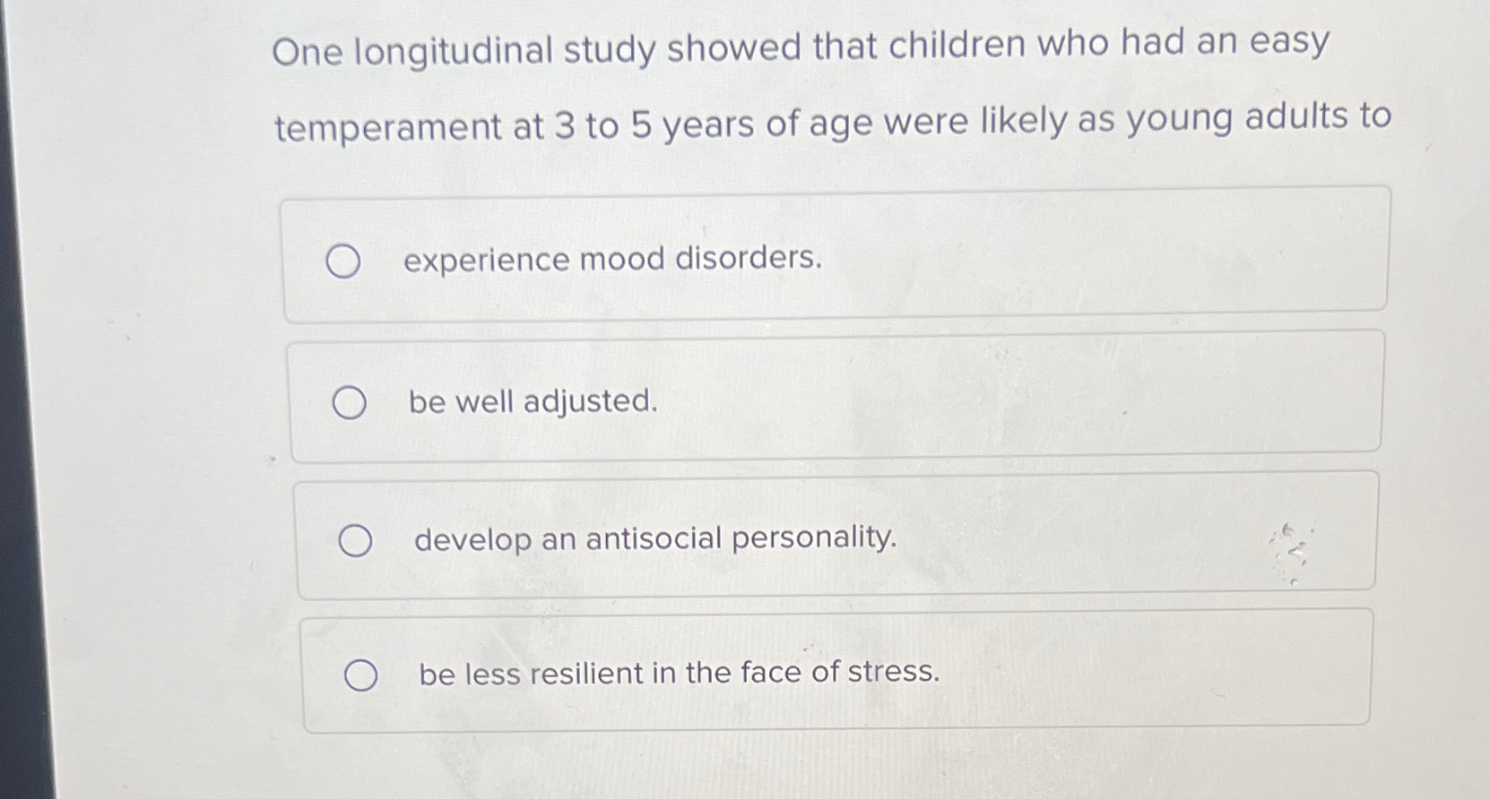The height and width of the screenshot is (799, 1490).
Task: Click the answer text 'develop an antisocial personality.'
Action: pyautogui.click(x=654, y=539)
